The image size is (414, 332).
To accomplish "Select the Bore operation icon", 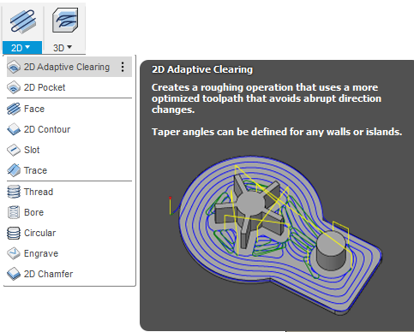I will point(14,212).
